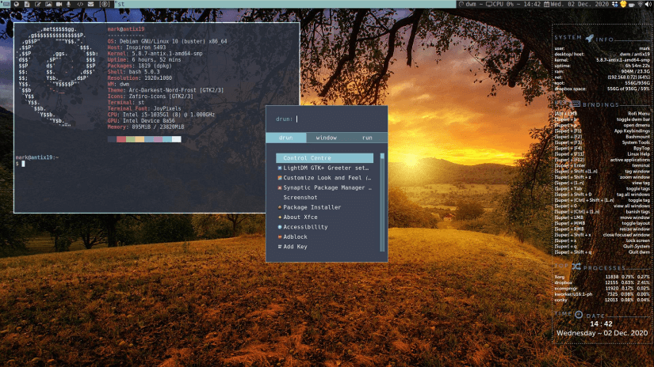This screenshot has height=367, width=654.
Task: Click the dwm layout symbol in bar
Action: coord(105,4)
